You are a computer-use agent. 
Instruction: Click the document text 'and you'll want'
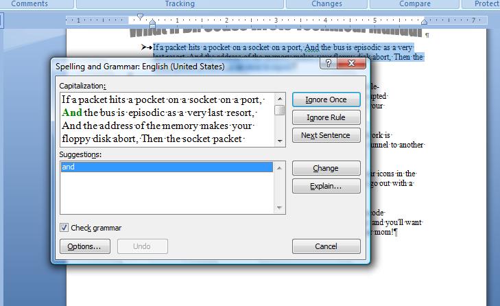[x=397, y=222]
